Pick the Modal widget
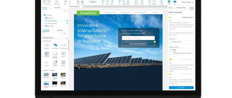Image resolution: width=232 pixels, height=98 pixels. (x=63, y=54)
